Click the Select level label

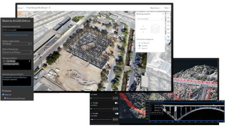click(143, 29)
